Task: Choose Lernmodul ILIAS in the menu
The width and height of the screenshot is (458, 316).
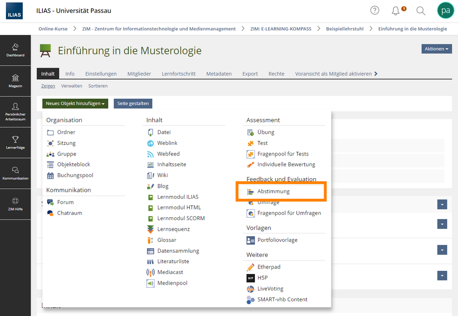Action: (x=178, y=197)
